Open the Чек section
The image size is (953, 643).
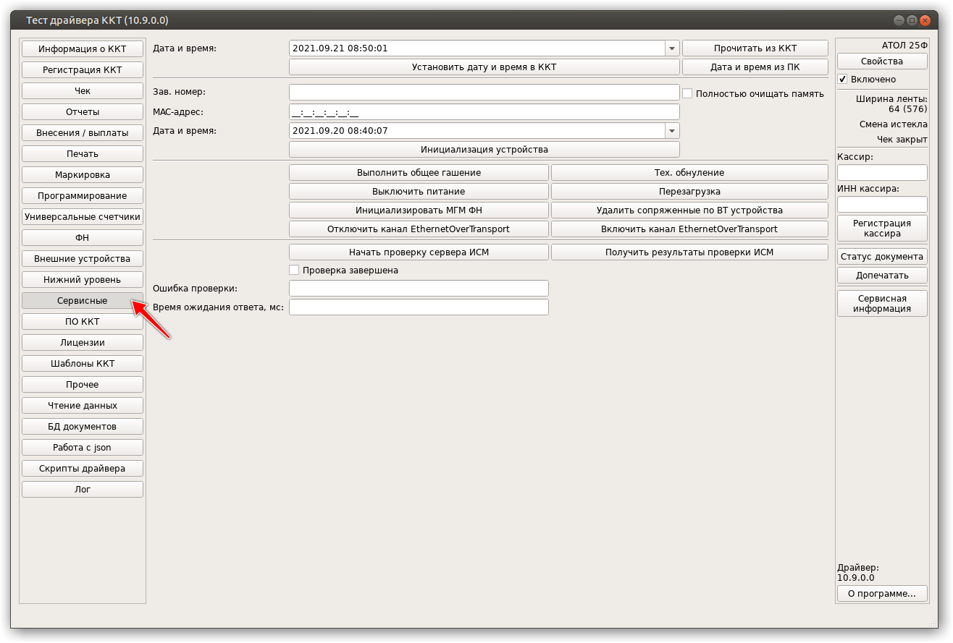[83, 91]
